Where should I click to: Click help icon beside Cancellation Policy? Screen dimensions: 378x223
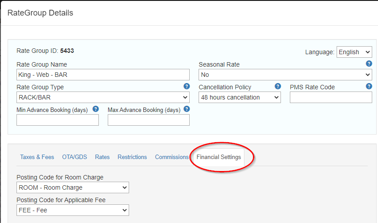tap(278, 86)
